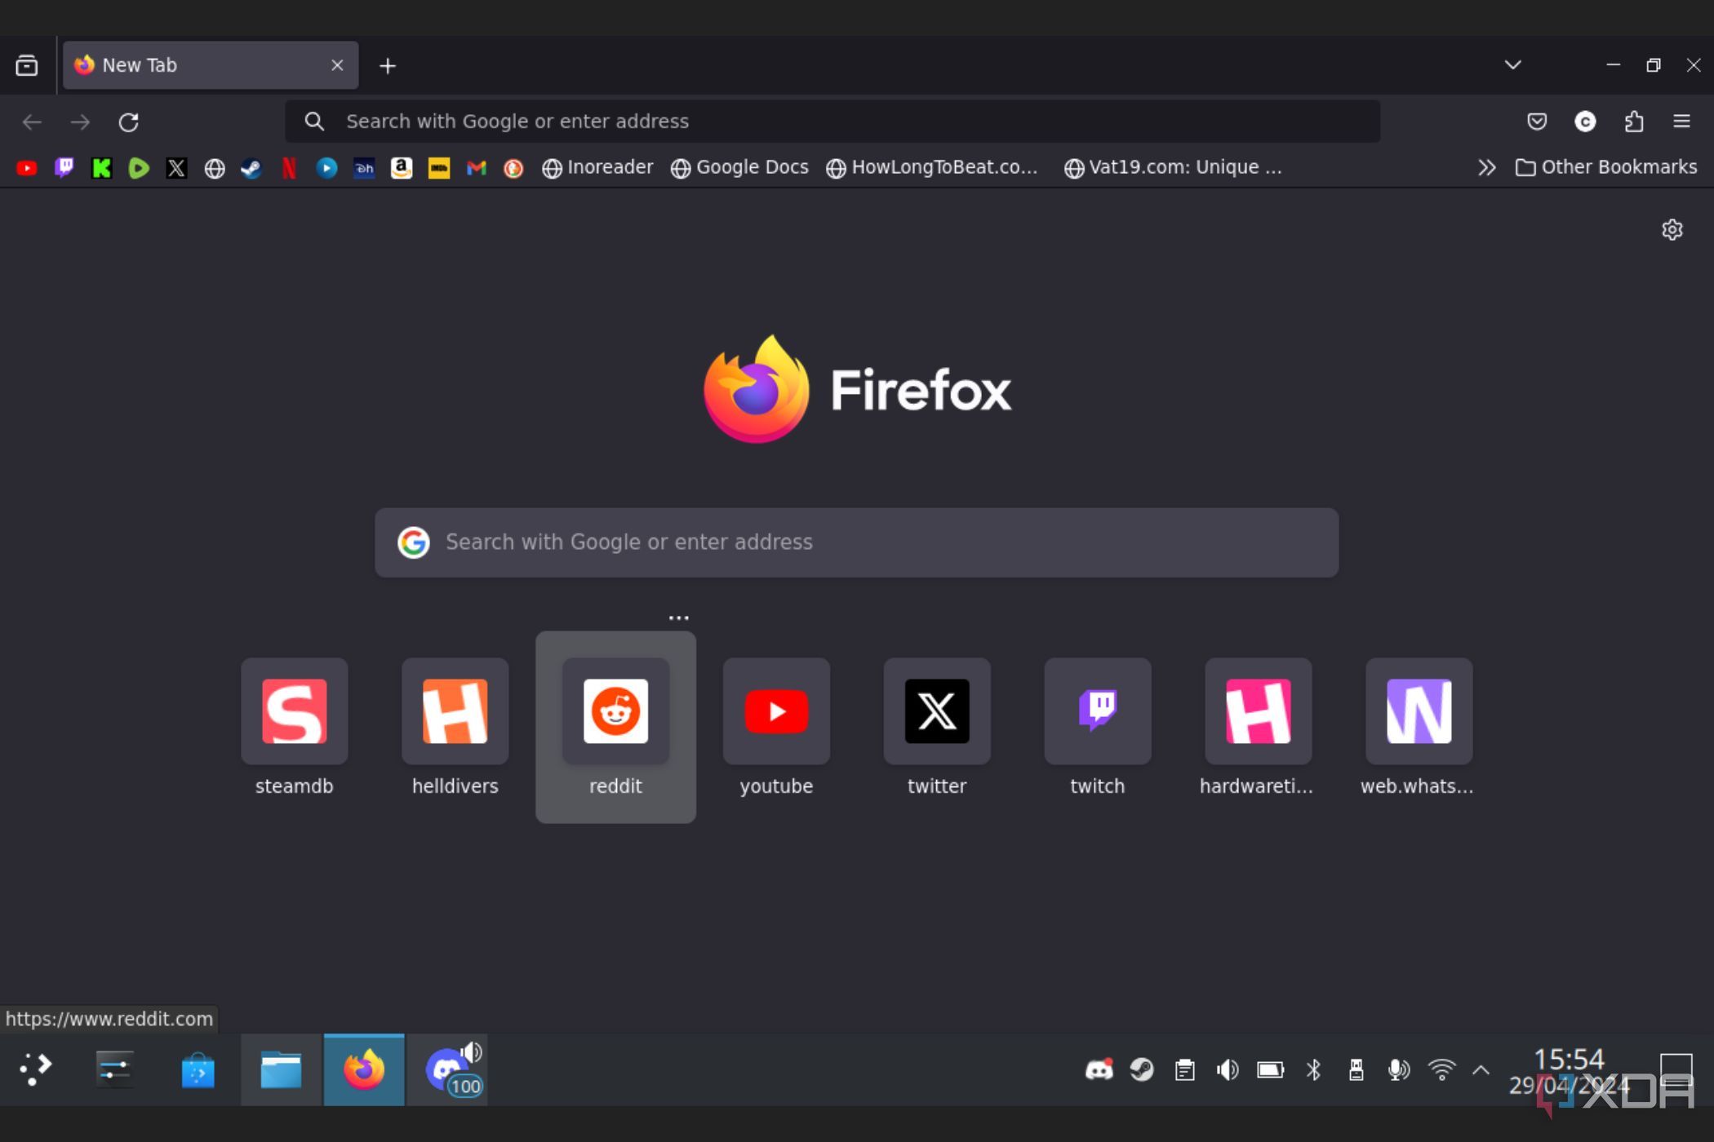1714x1142 pixels.
Task: Open the Google Docs bookmark
Action: (739, 167)
